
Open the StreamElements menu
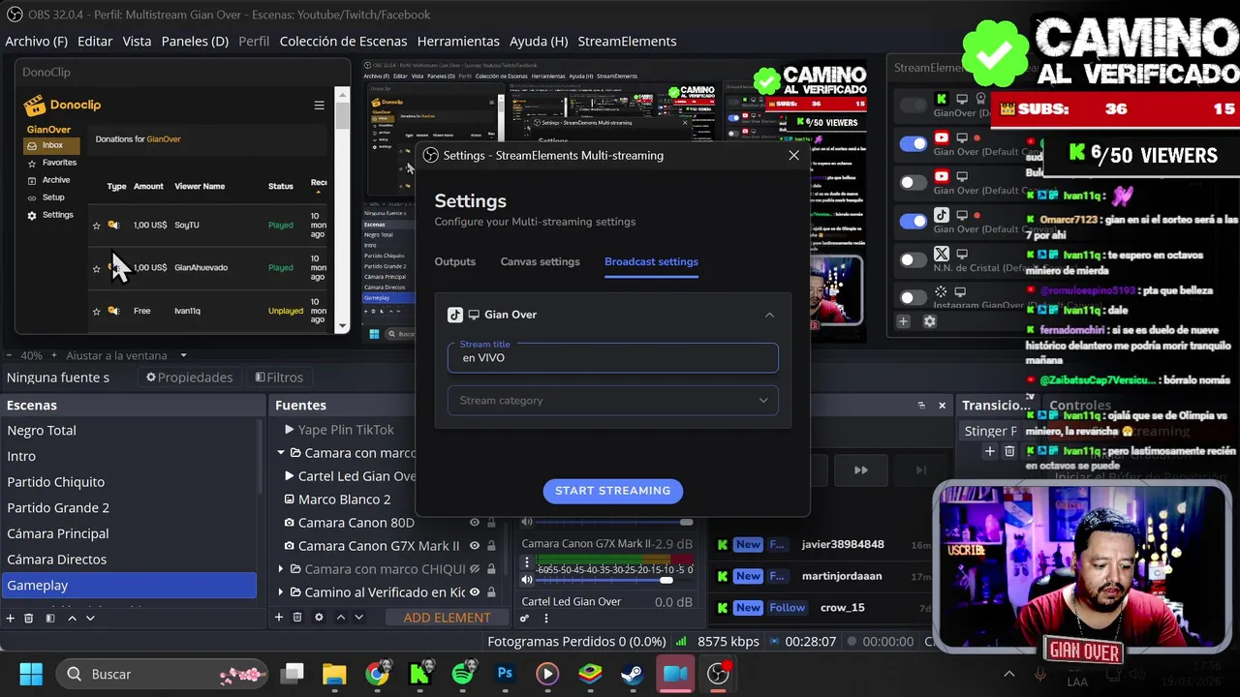pyautogui.click(x=627, y=42)
